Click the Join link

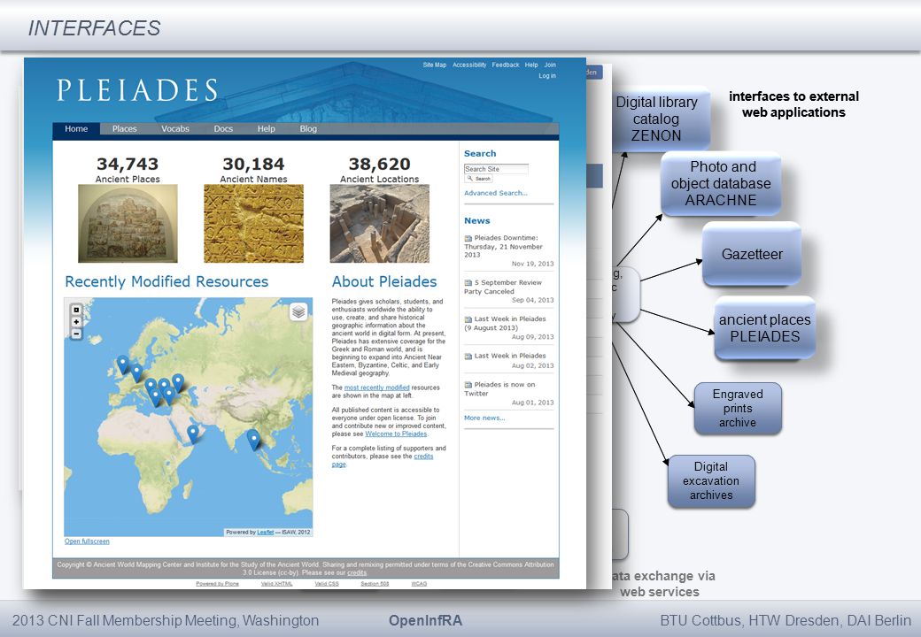click(x=550, y=65)
